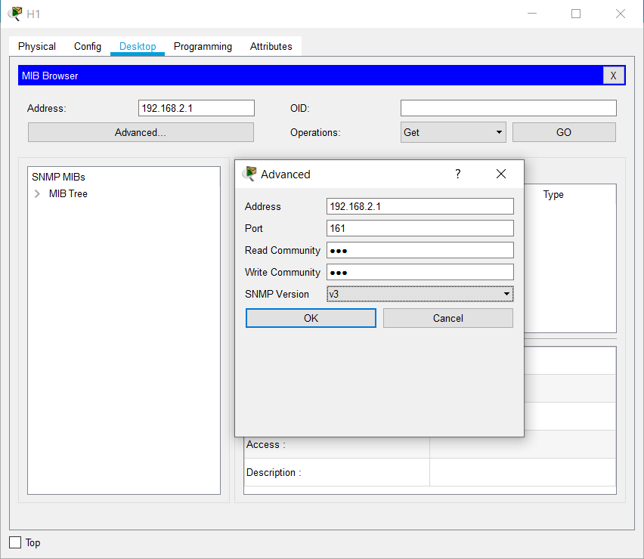Enable the Top checkbox
644x559 pixels.
pyautogui.click(x=15, y=542)
